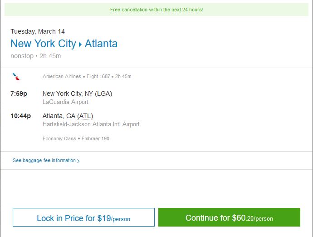Screen dimensions: 313x237
Task: Select the New York City heading text
Action: click(43, 44)
